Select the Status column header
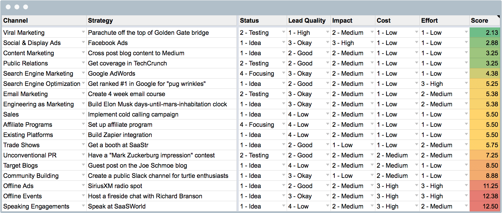This screenshot has width=502, height=213. point(262,20)
